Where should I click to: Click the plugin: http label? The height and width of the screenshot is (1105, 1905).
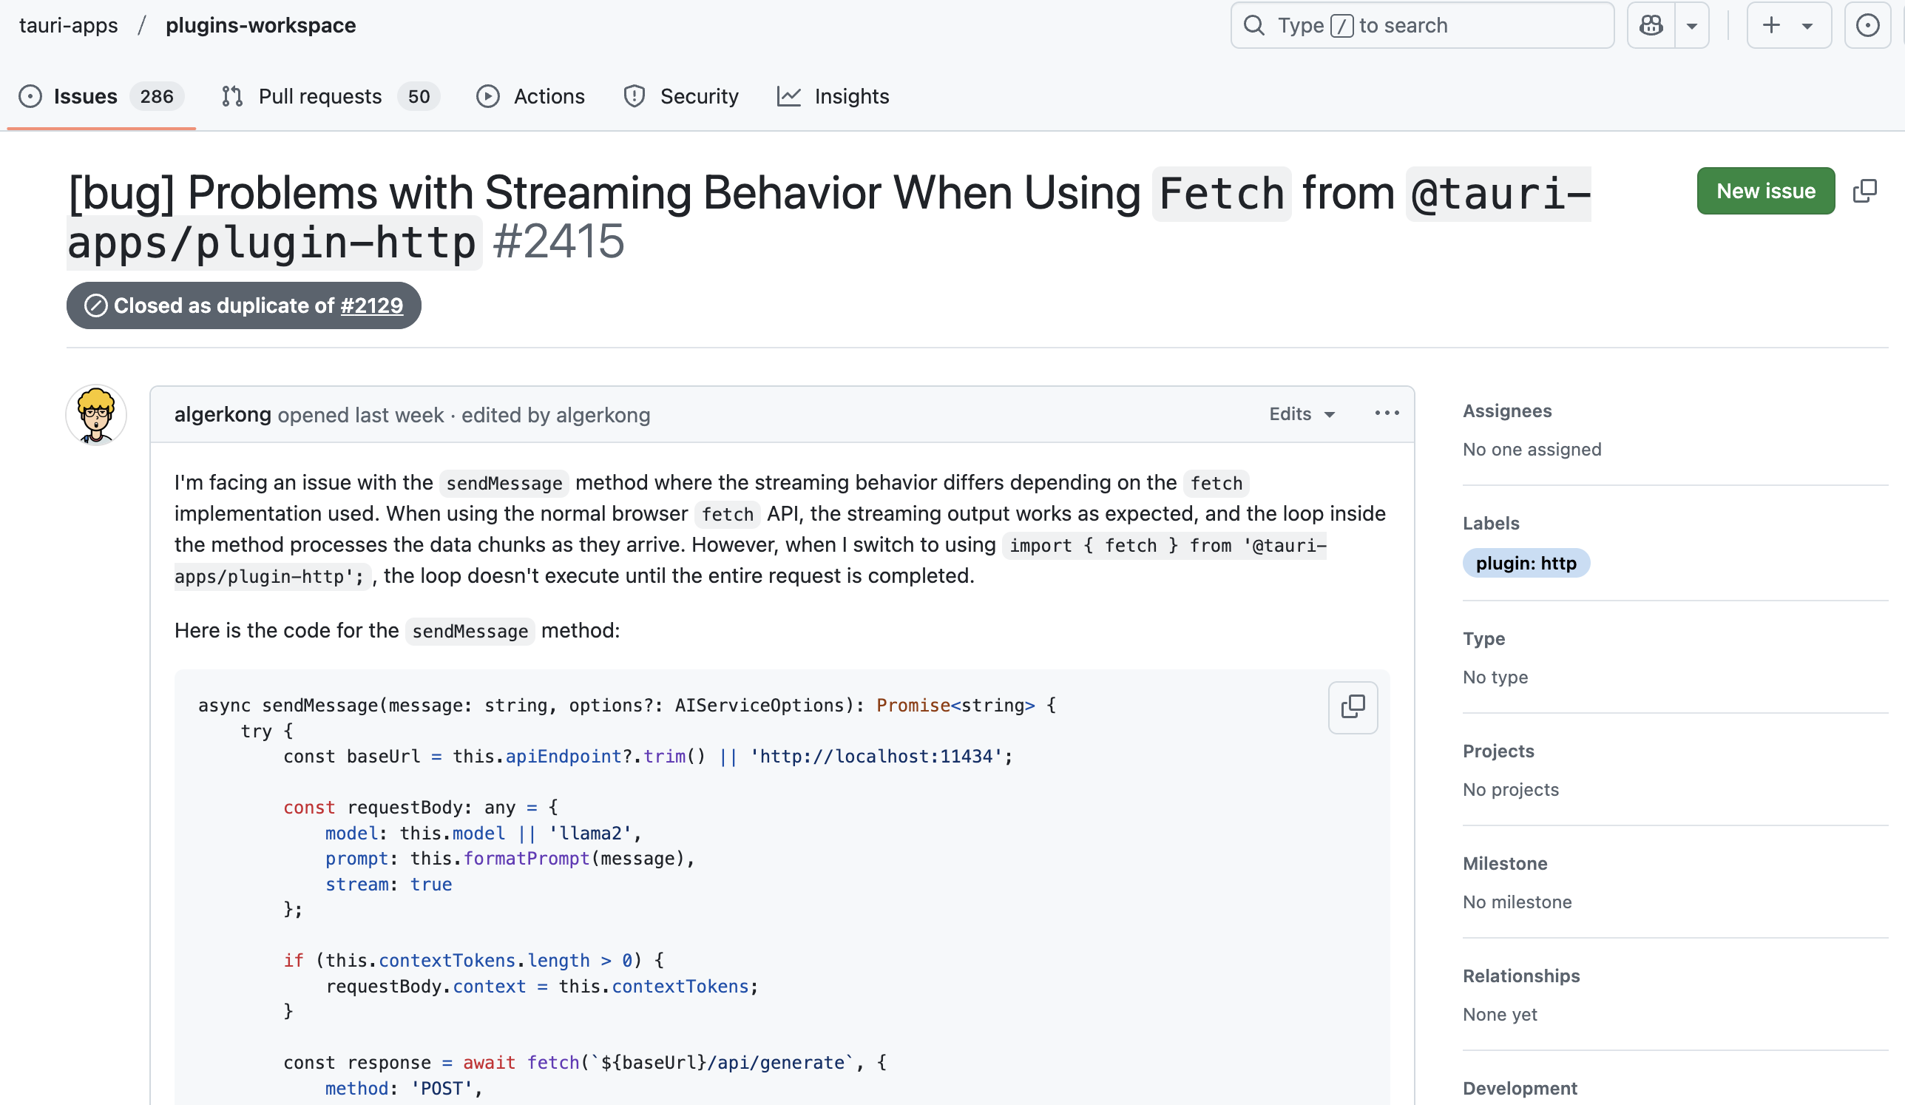[1526, 563]
